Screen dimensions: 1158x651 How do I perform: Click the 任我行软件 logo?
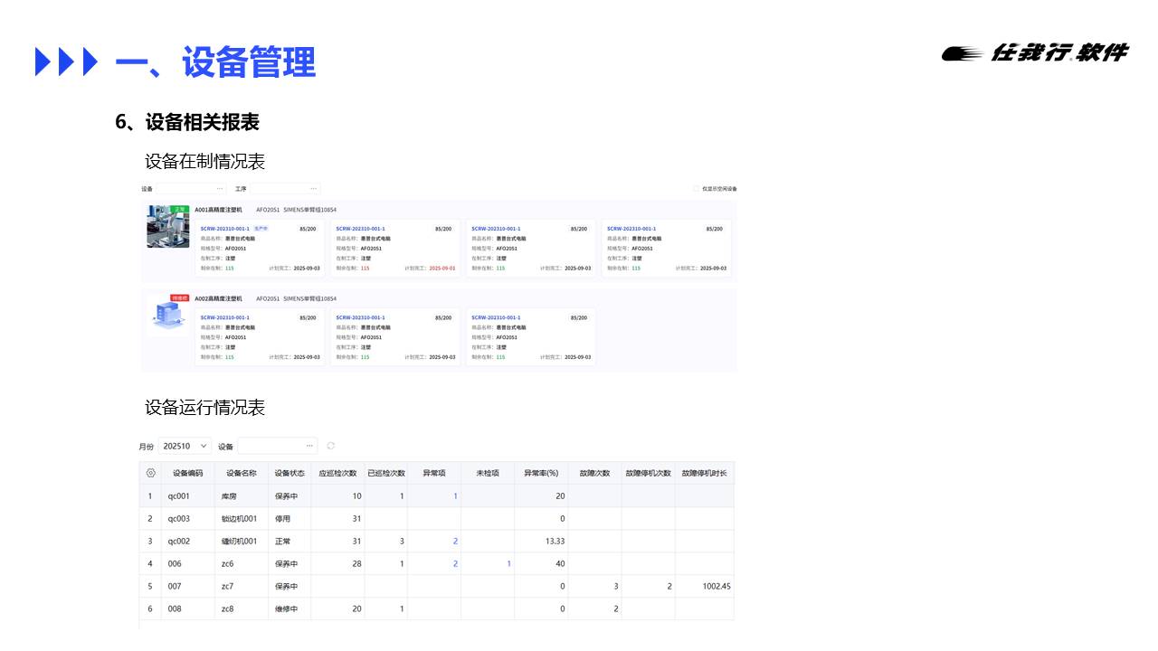coord(1035,53)
